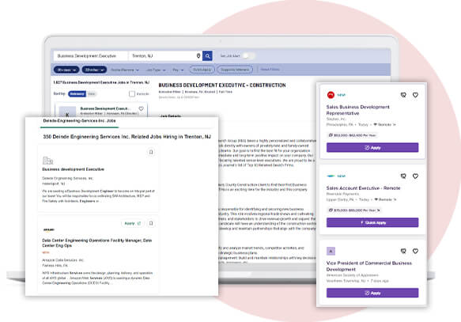461x322 pixels.
Task: Click building logo on Business development Executive card
Action: coord(48,161)
